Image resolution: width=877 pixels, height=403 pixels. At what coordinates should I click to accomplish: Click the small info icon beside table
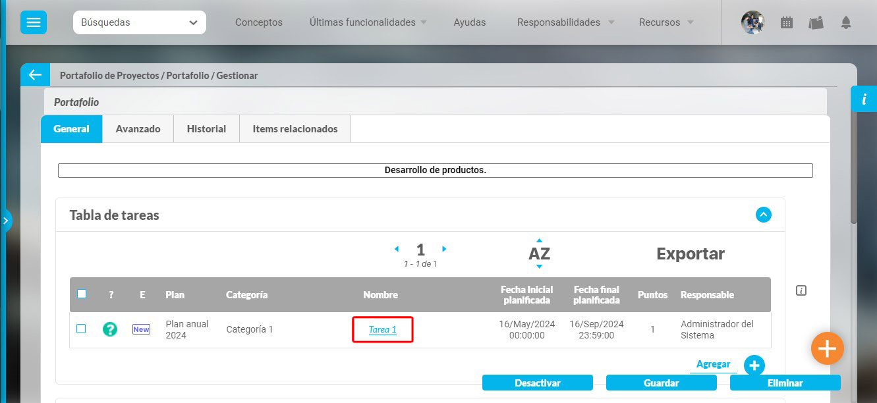801,290
